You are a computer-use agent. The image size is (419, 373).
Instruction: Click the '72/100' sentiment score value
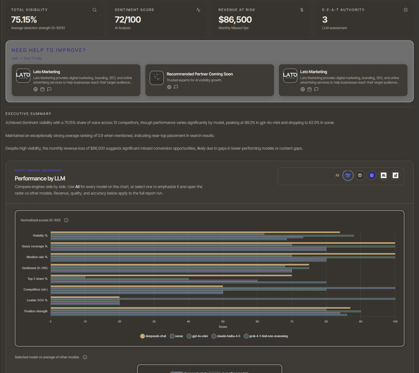coord(128,20)
